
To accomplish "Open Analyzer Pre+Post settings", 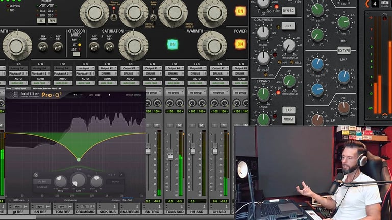I will point(127,200).
